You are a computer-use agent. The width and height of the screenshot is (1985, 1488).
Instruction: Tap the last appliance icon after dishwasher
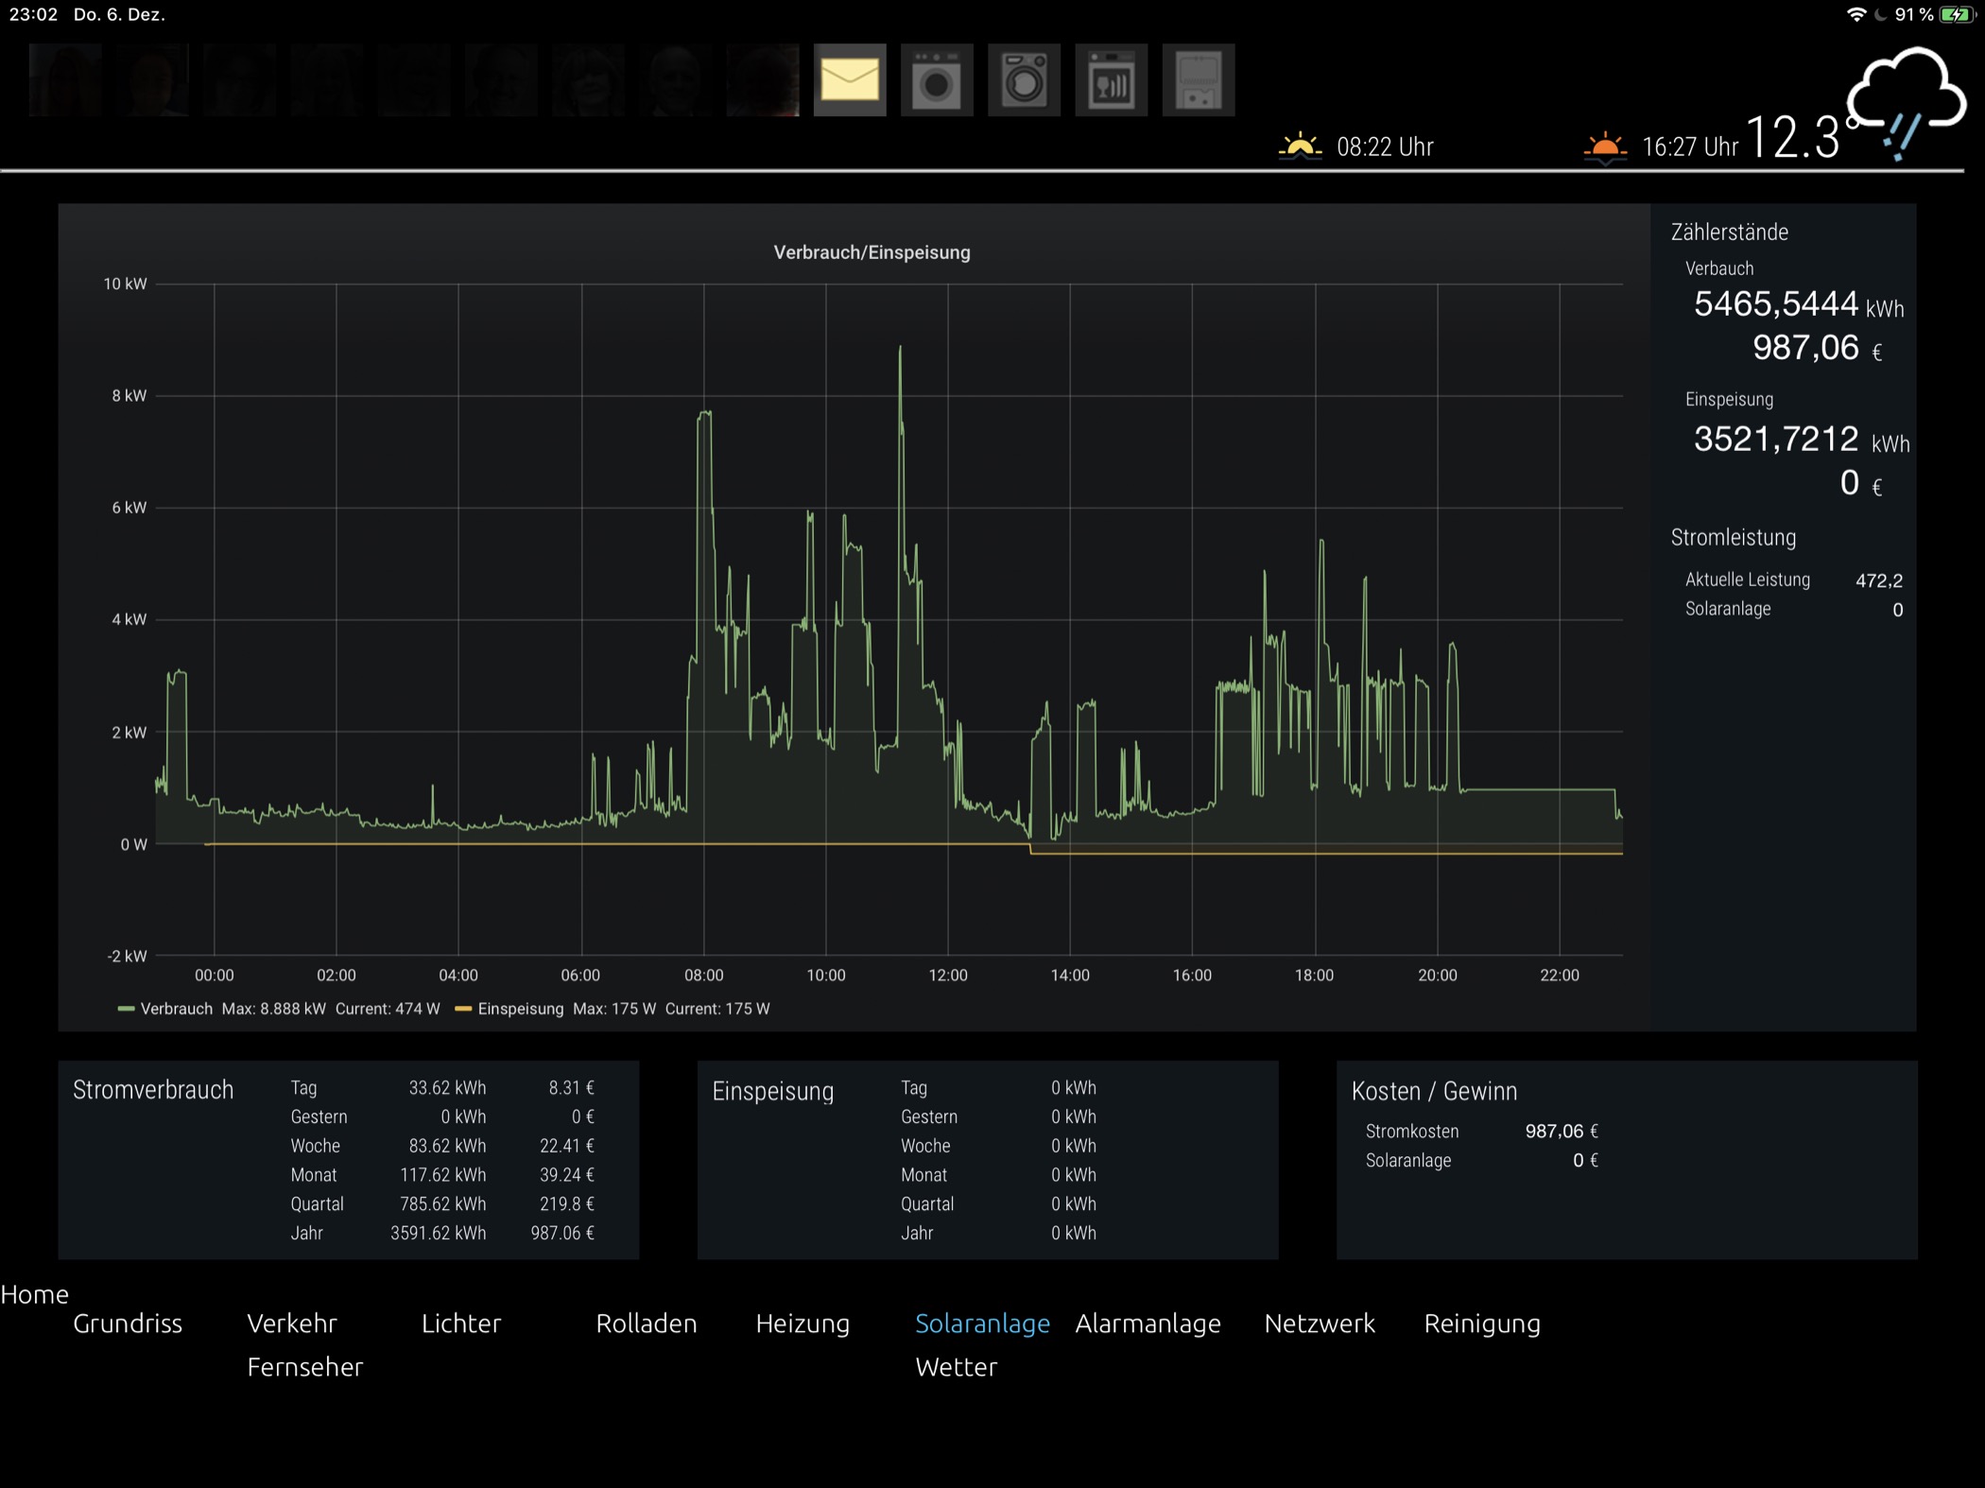(x=1198, y=80)
